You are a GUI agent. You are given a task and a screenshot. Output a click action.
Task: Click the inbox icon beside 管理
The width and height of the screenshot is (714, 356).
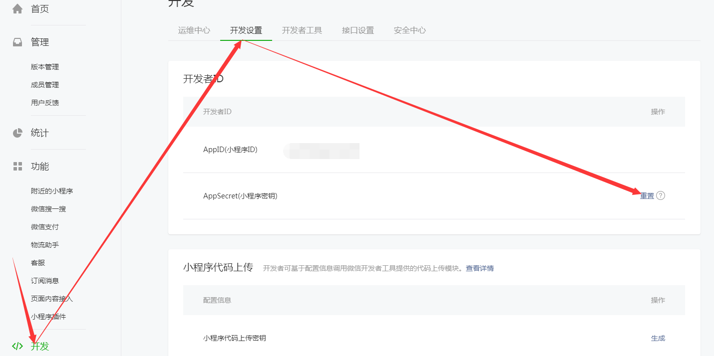[x=17, y=42]
